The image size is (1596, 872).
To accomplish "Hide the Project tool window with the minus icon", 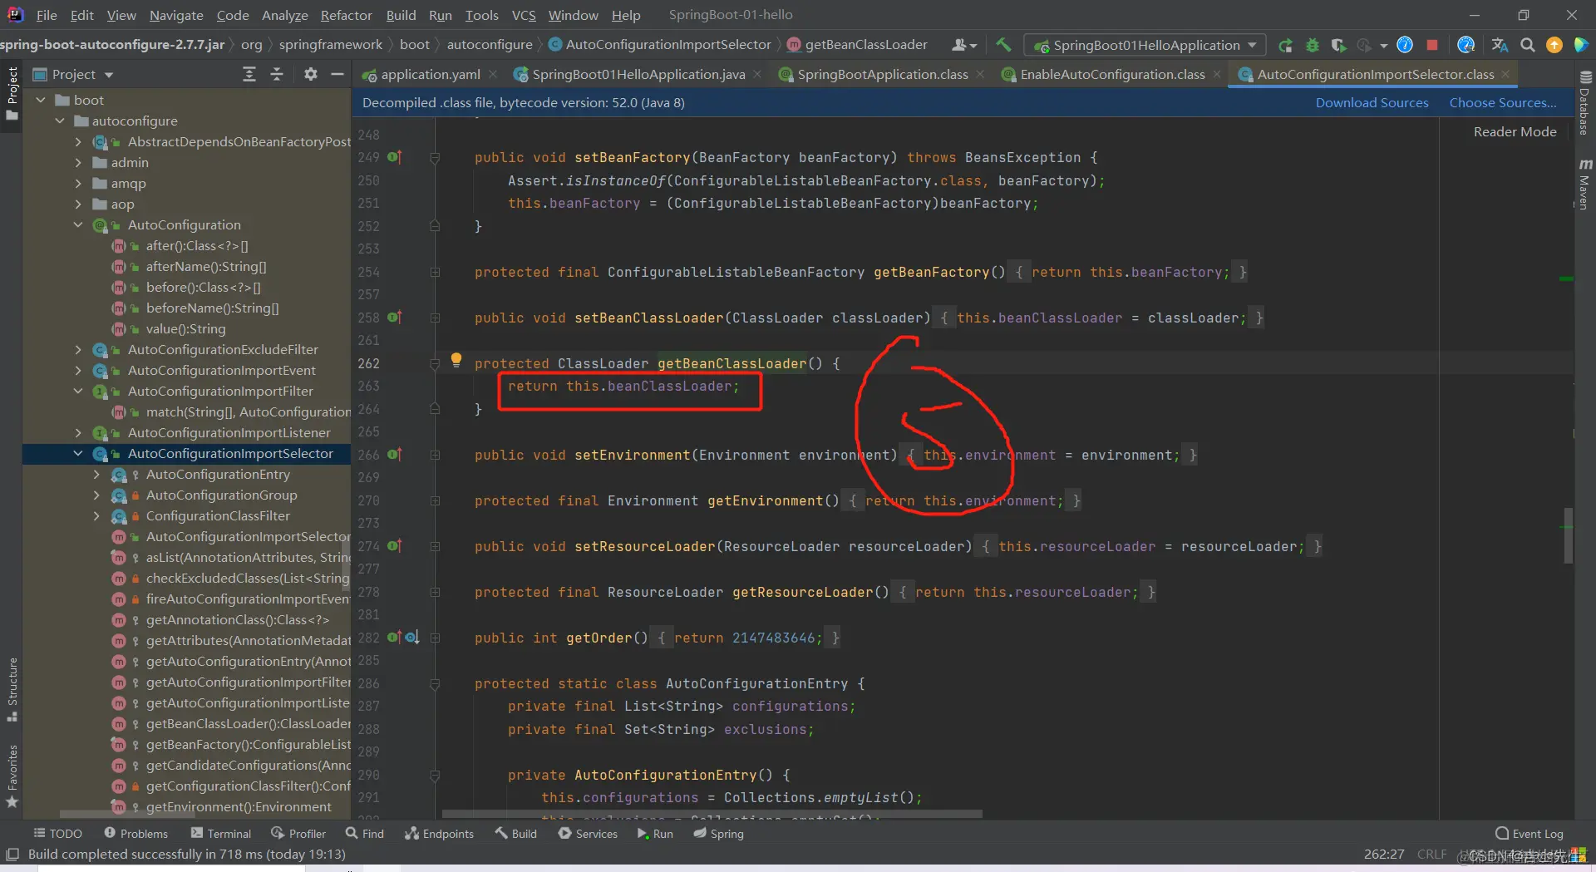I will coord(337,75).
